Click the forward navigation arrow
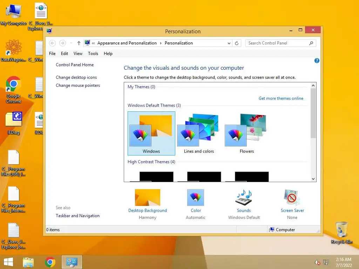The height and width of the screenshot is (269, 359). pyautogui.click(x=62, y=43)
